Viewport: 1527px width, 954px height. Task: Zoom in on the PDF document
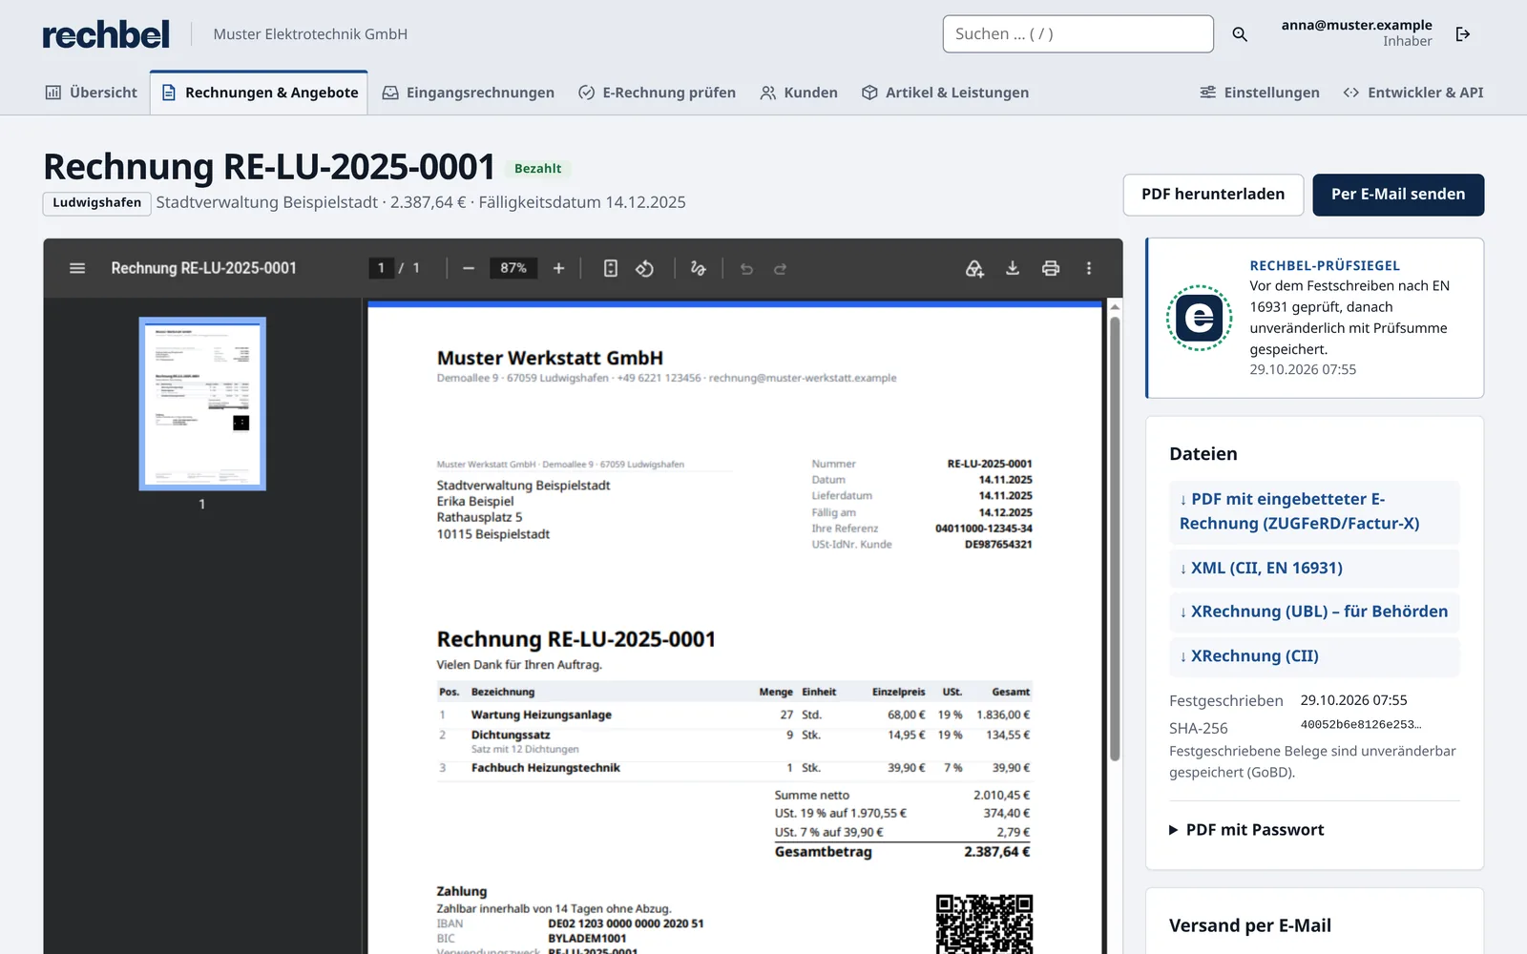click(559, 268)
